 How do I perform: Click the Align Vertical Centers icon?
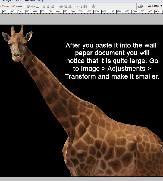(33, 6)
